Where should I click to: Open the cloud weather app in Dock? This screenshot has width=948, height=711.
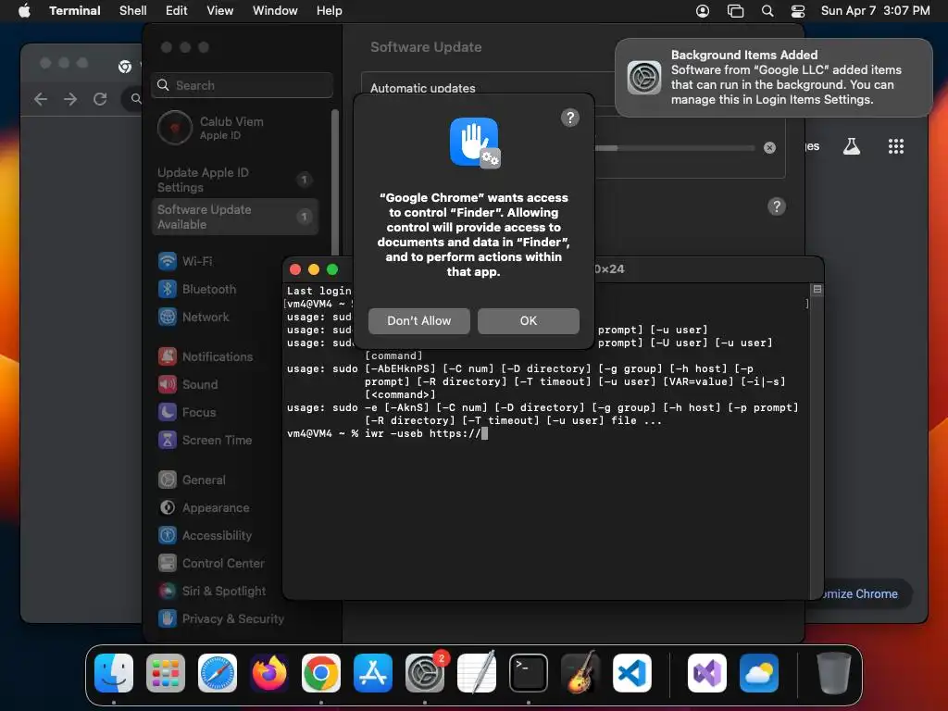(759, 673)
